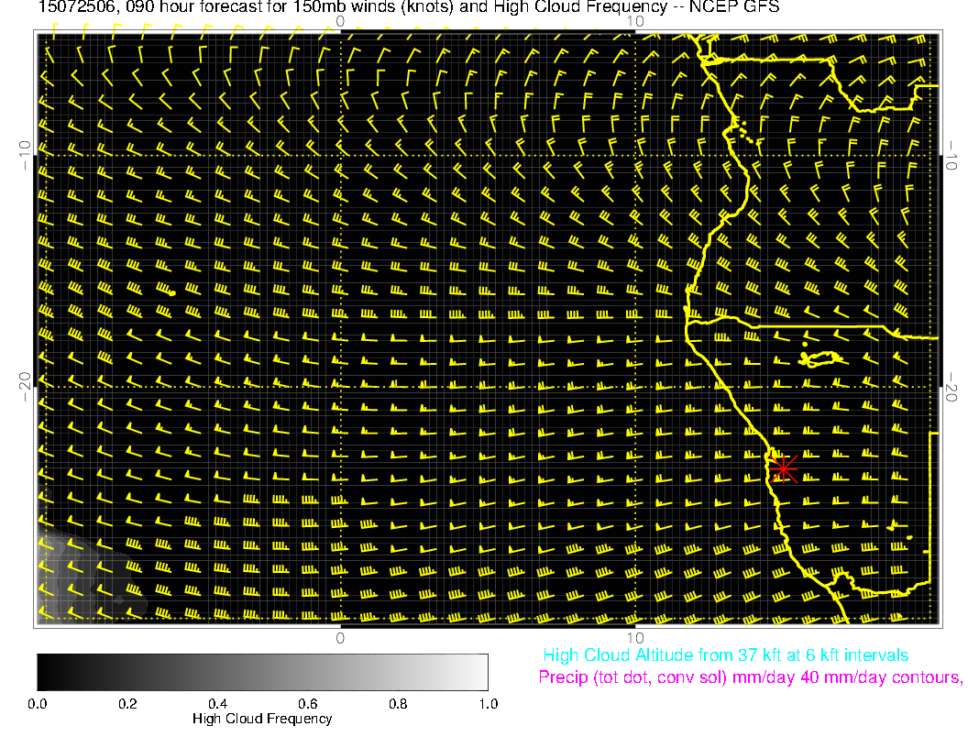Click the top axis longitude 0 label
968x748 pixels.
coord(340,21)
